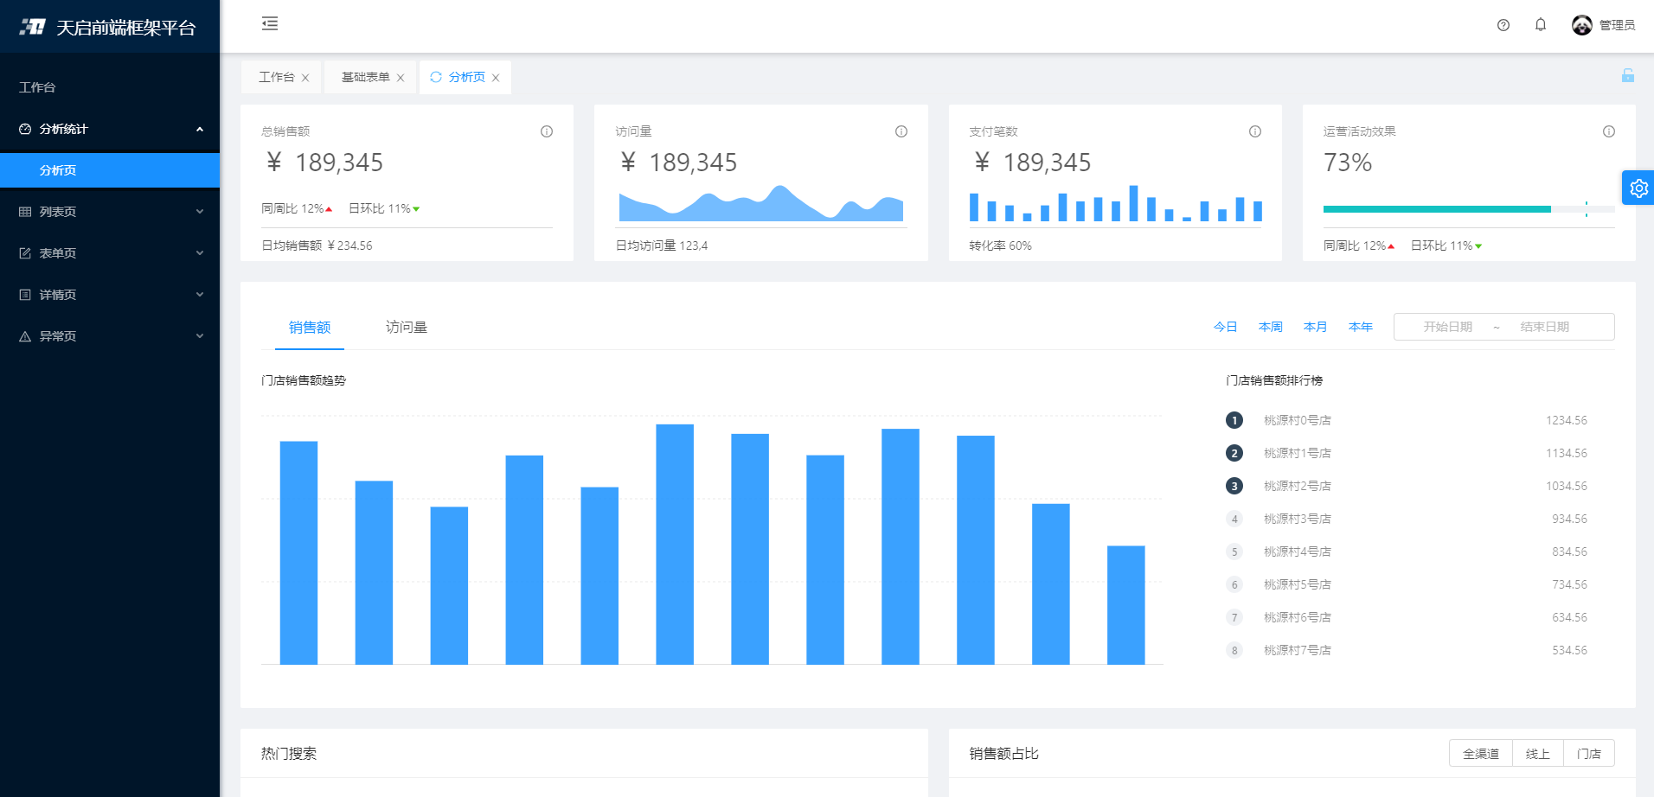
Task: Switch to the 基础表单 page tab
Action: coord(366,77)
